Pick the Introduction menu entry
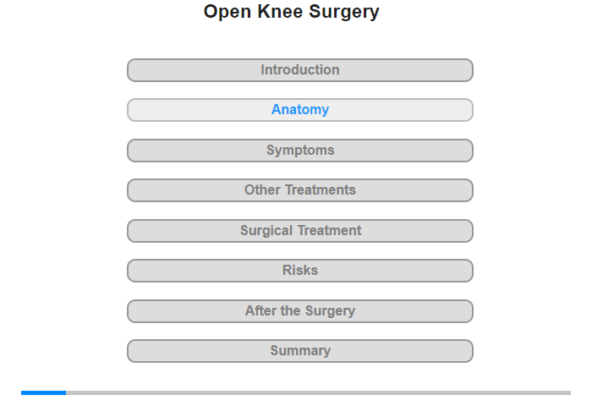 (299, 70)
